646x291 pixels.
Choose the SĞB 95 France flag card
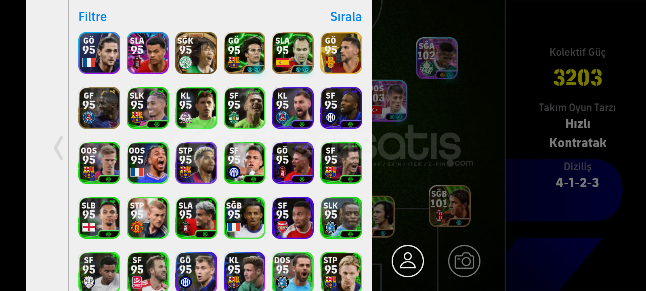click(x=245, y=218)
